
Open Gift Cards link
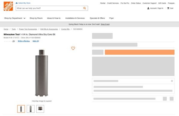point(162,3)
